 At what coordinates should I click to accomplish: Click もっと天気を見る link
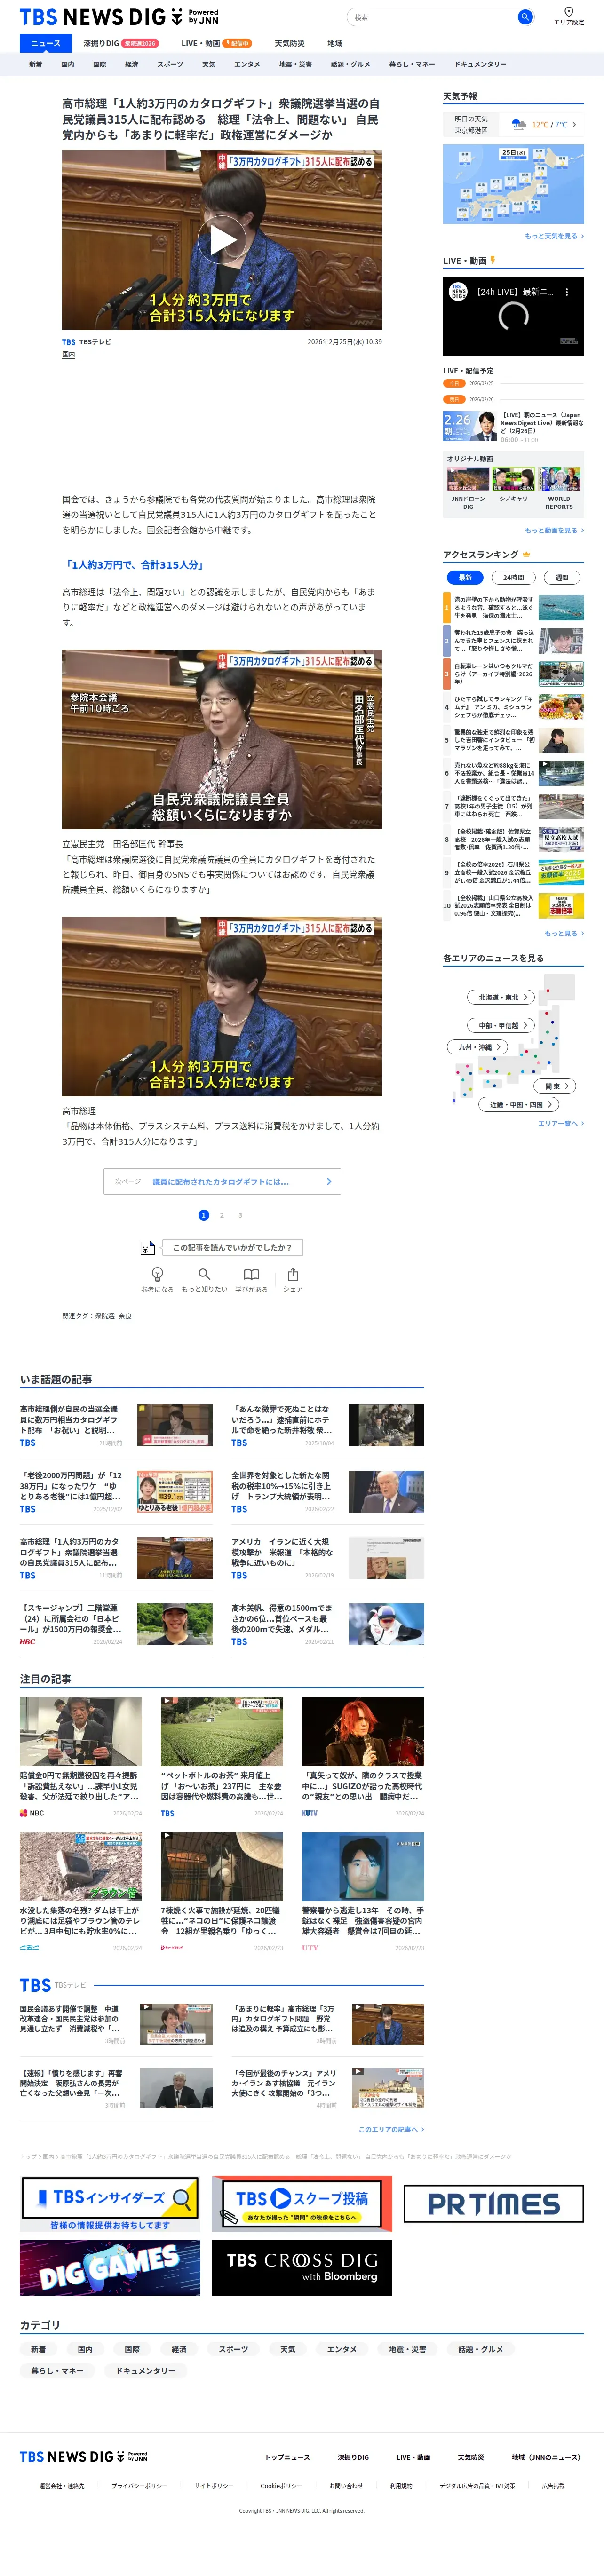click(x=554, y=236)
